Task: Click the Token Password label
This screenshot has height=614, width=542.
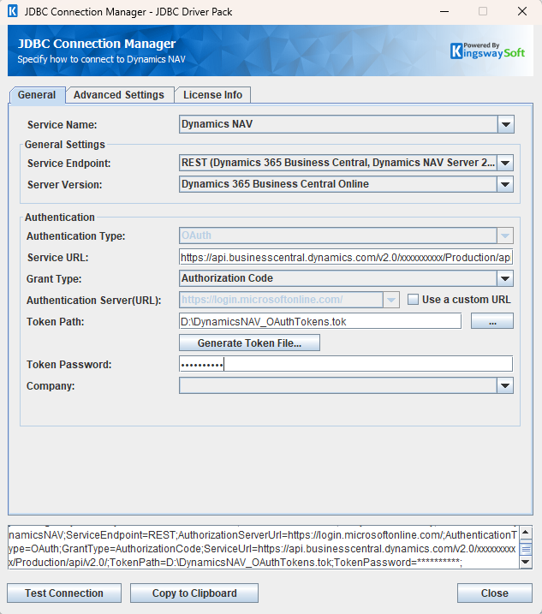Action: coord(68,365)
